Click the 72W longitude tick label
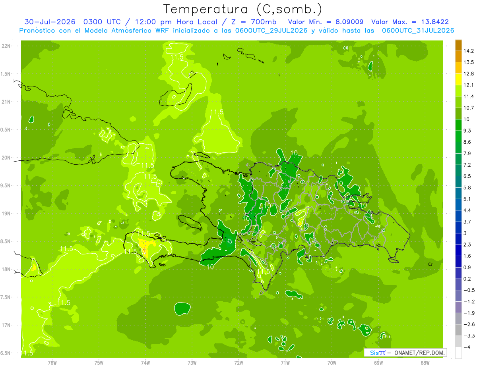 pyautogui.click(x=238, y=362)
